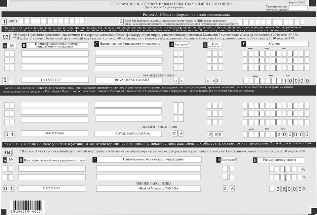Click the black F marker beside Сумма
Viewport: 317px width, 215px height.
tap(243, 44)
